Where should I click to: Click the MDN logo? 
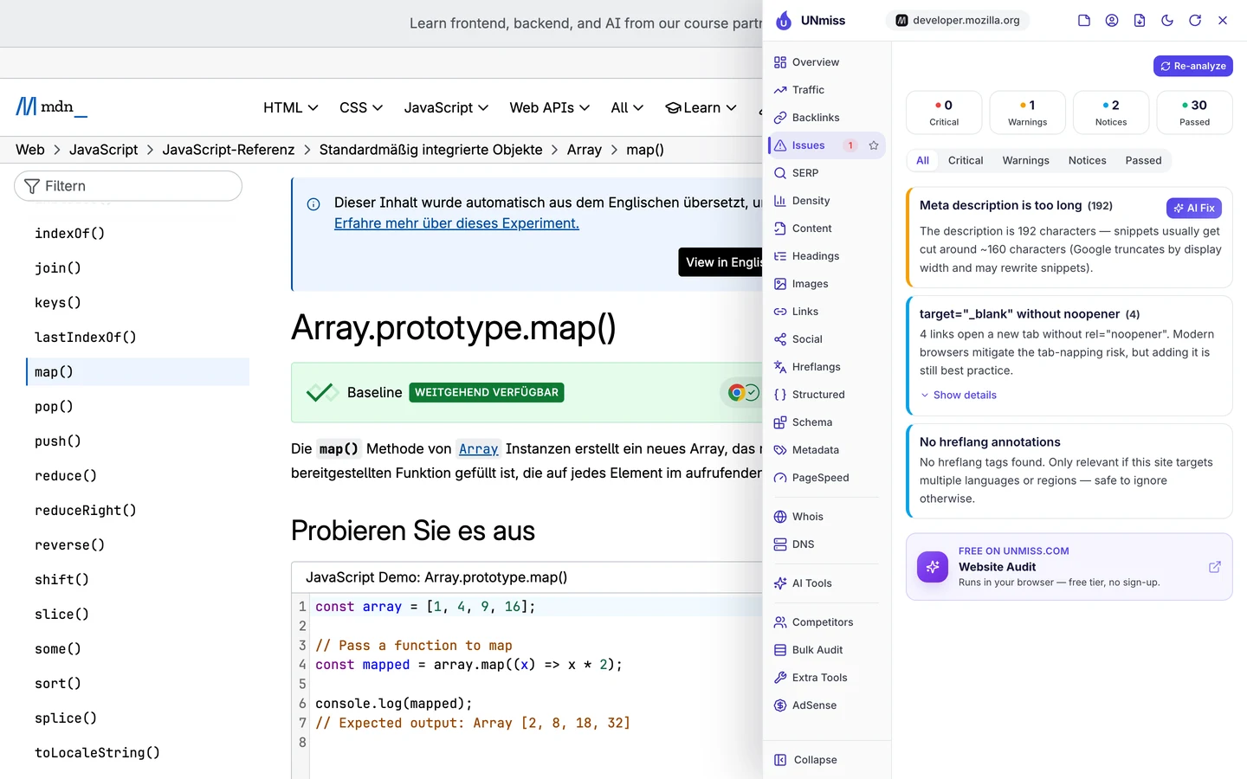(x=52, y=106)
